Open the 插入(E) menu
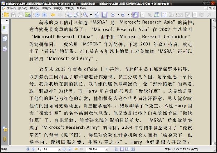Screen dimensions: 217x153 pyautogui.click(x=23, y=8)
